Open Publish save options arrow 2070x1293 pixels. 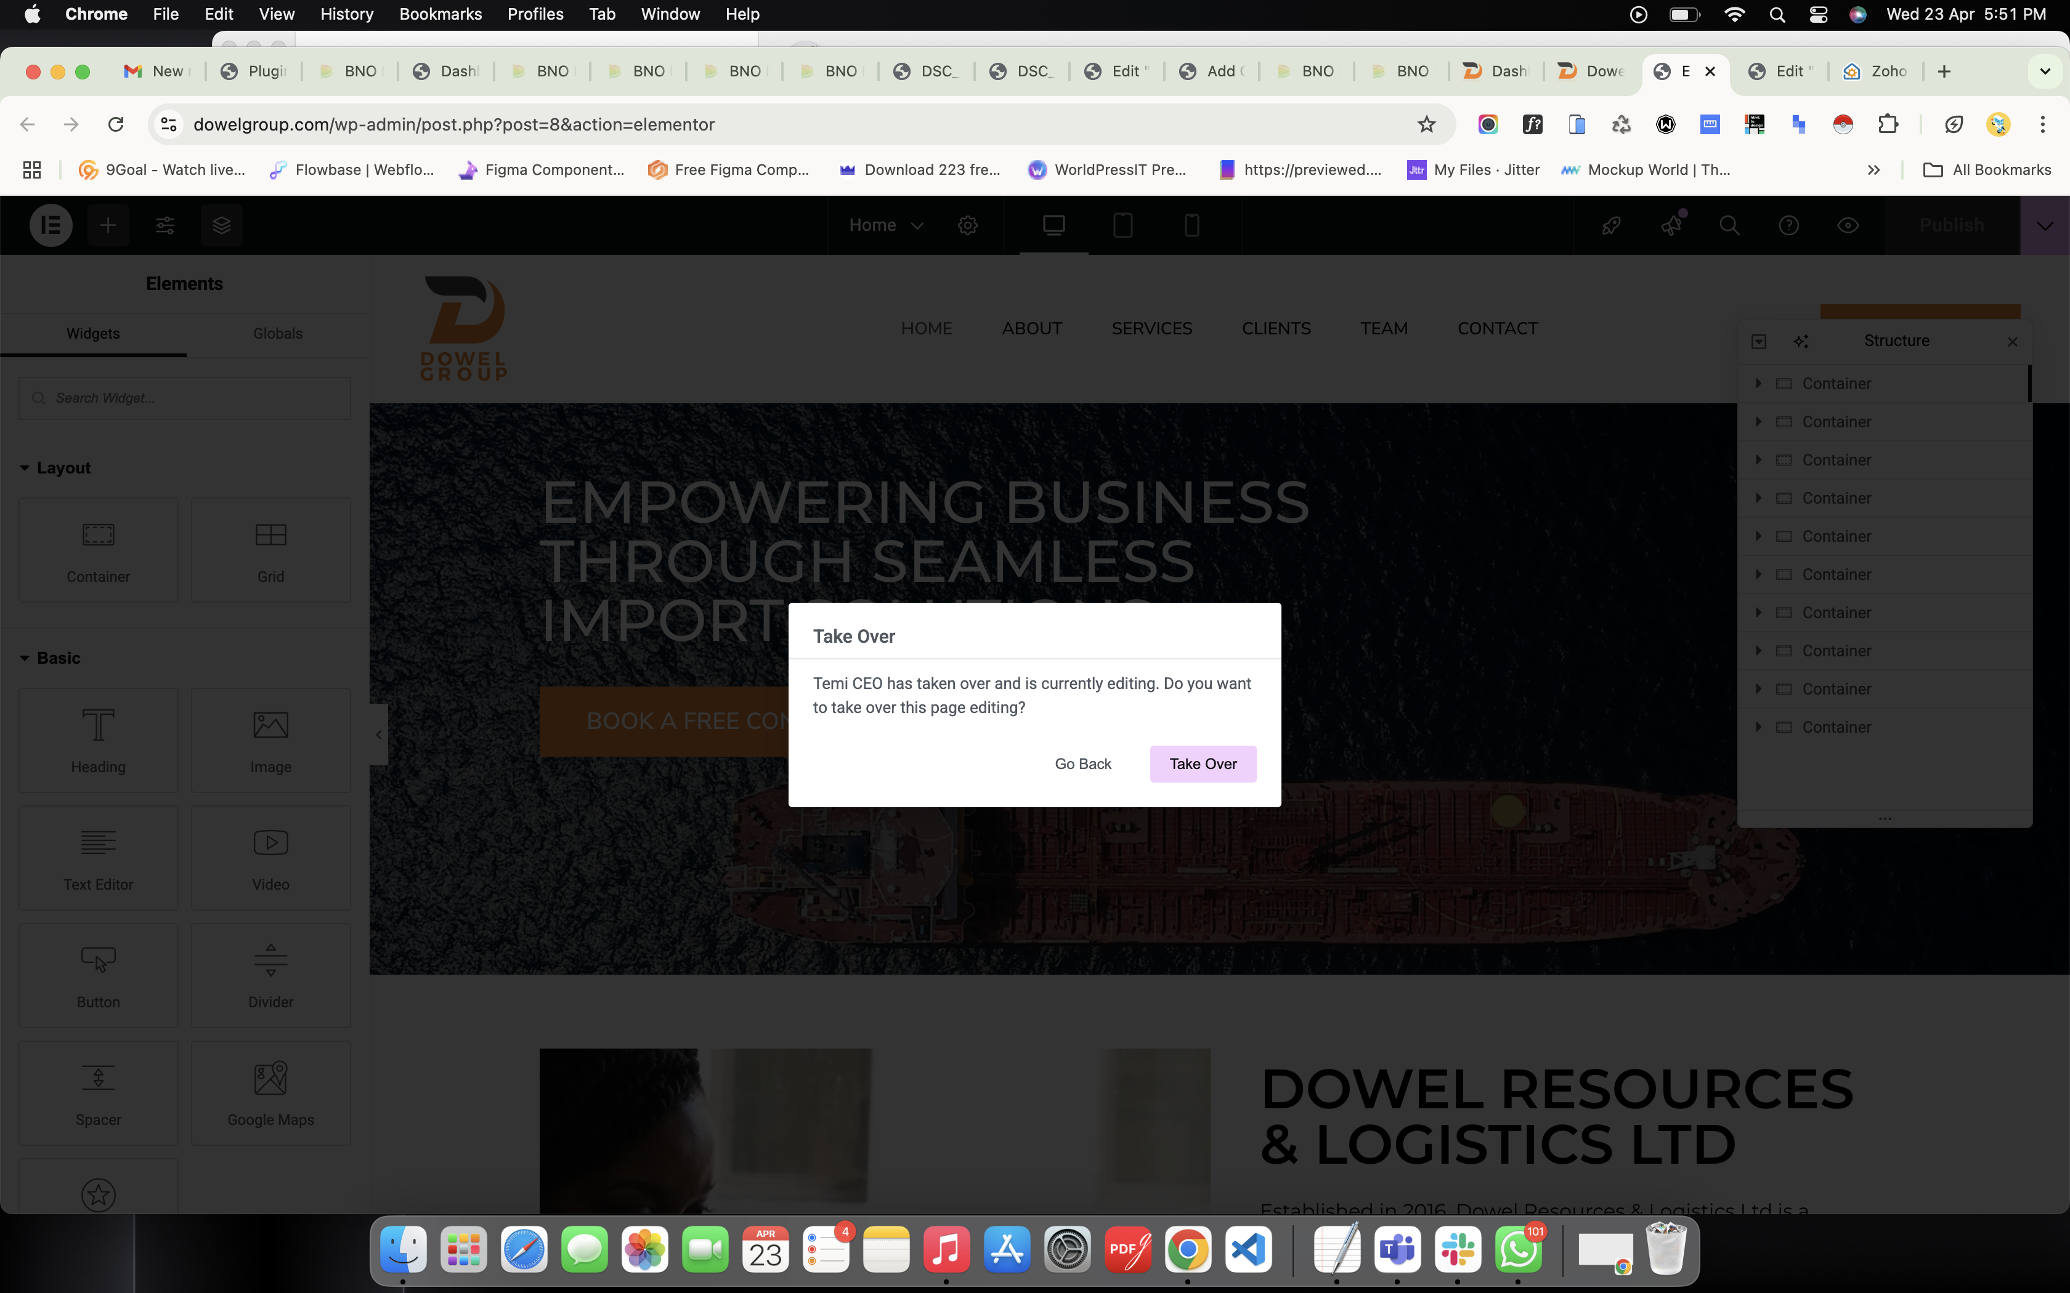pyautogui.click(x=2045, y=226)
